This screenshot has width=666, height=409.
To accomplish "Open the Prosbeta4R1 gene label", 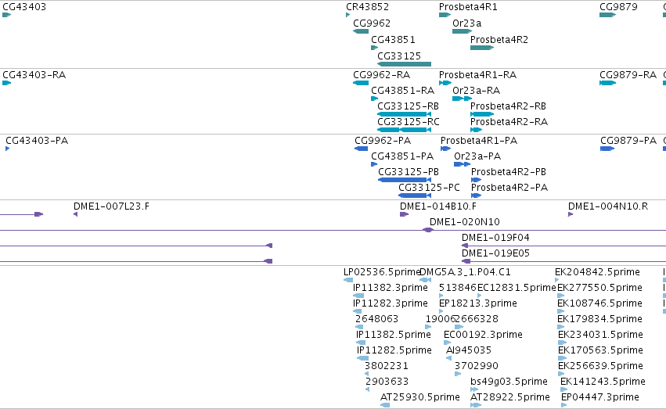I will click(x=468, y=7).
